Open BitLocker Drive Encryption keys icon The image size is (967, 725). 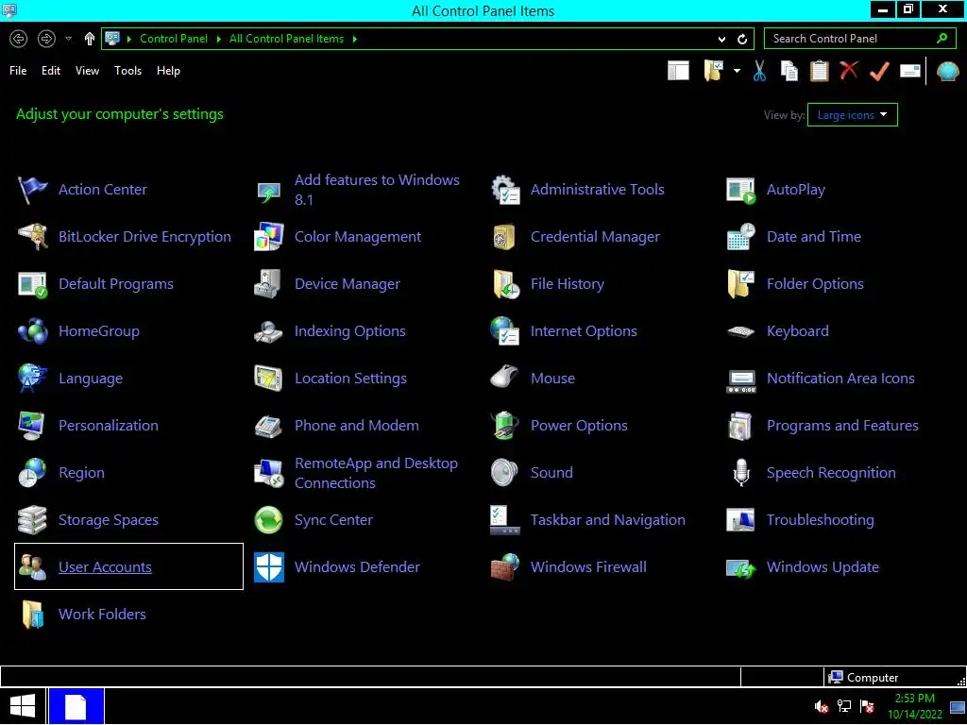click(32, 237)
